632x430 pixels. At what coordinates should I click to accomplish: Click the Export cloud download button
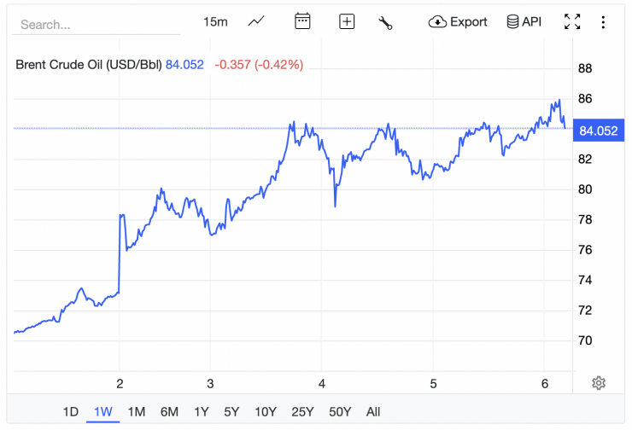click(x=458, y=22)
